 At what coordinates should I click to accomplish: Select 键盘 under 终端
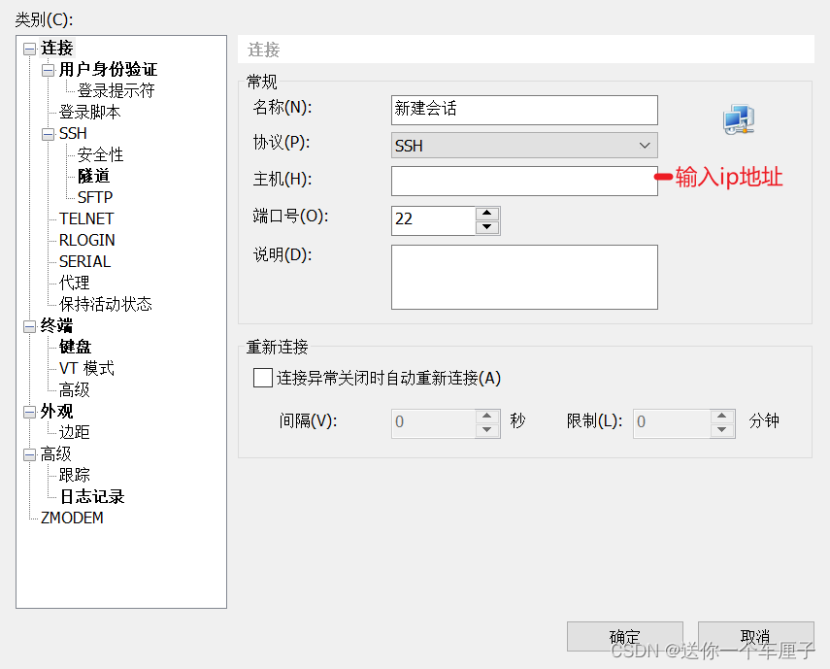tap(75, 347)
